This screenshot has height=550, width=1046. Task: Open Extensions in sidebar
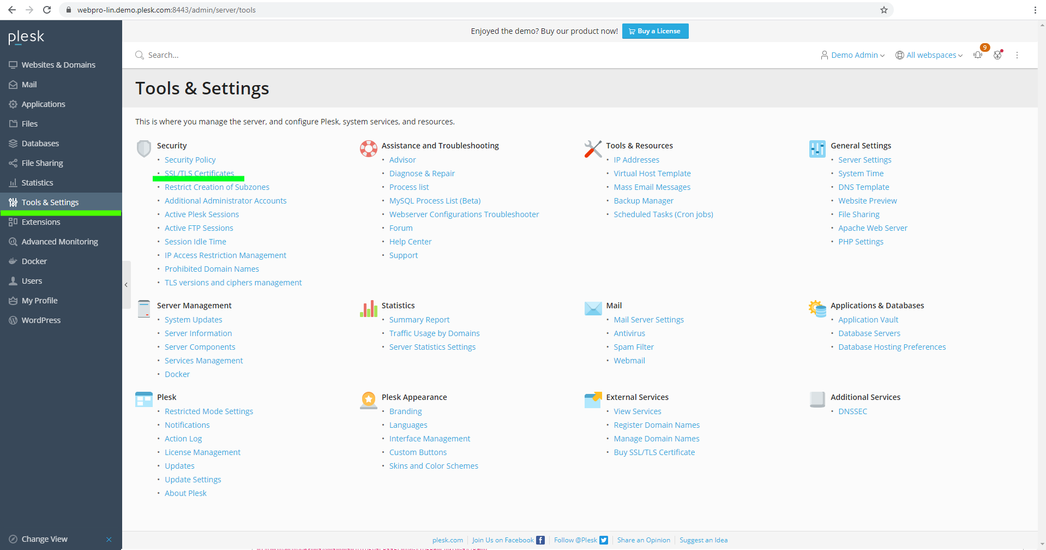61,222
